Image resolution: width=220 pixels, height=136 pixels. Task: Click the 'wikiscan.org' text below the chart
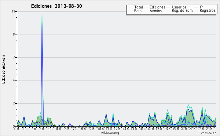(x=110, y=133)
